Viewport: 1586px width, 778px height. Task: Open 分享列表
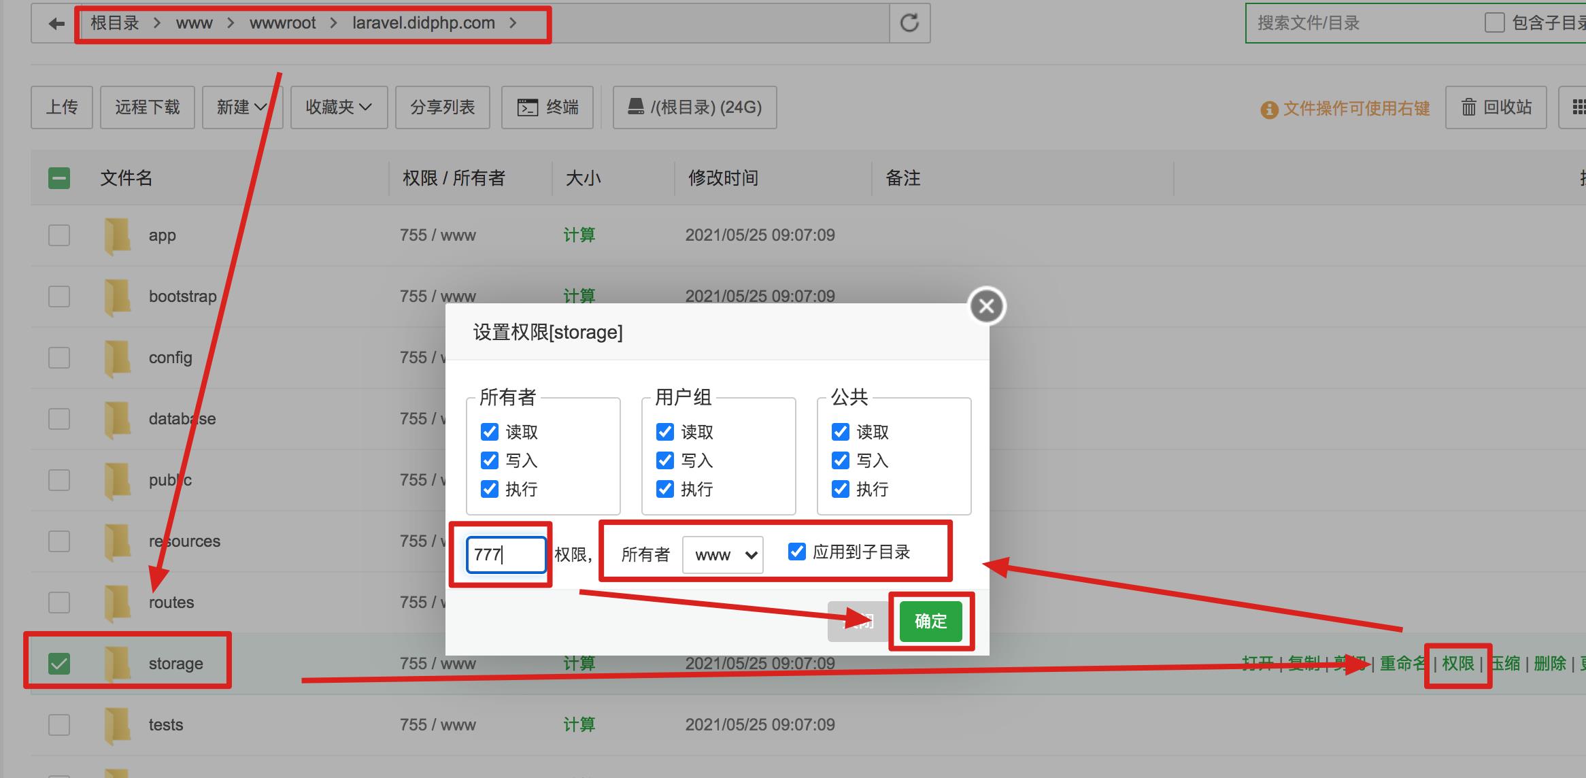[443, 107]
